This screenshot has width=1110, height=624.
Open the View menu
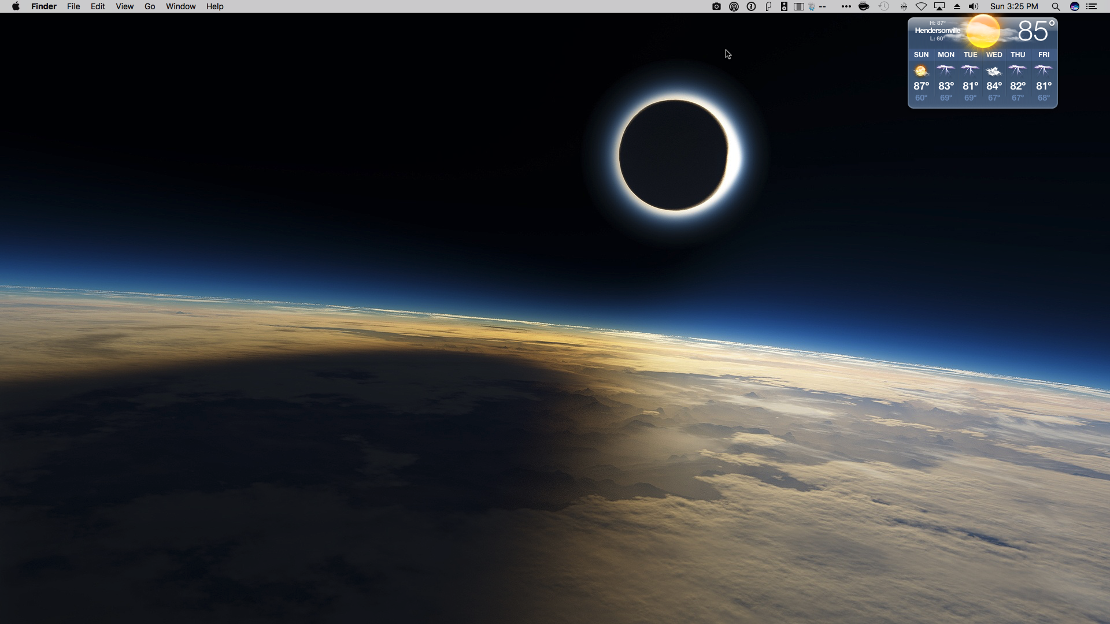coord(124,6)
